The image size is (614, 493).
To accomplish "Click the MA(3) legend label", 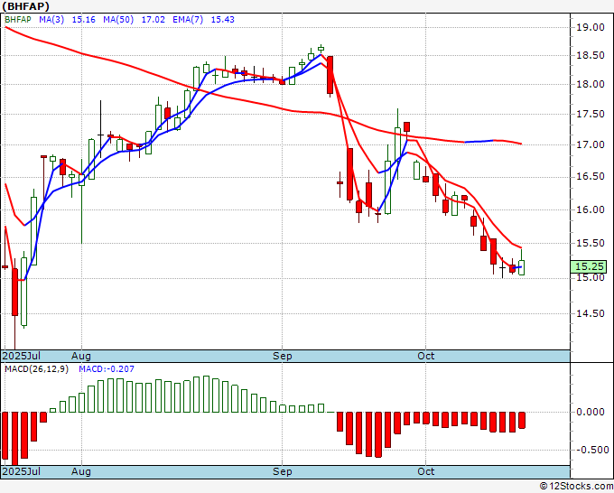I will tap(51, 19).
